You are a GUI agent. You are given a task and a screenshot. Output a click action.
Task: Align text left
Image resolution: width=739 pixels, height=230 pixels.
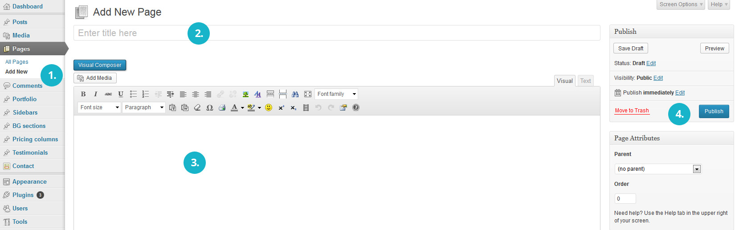pos(183,94)
